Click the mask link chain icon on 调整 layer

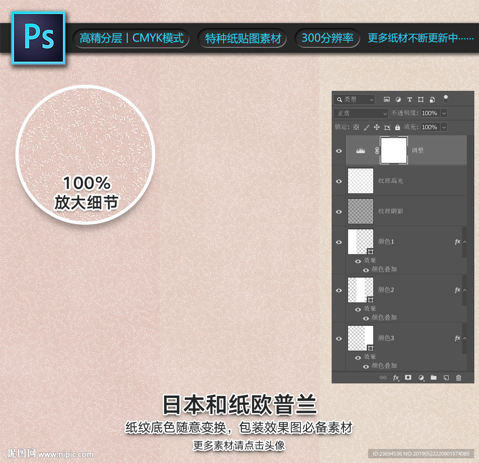(x=377, y=150)
